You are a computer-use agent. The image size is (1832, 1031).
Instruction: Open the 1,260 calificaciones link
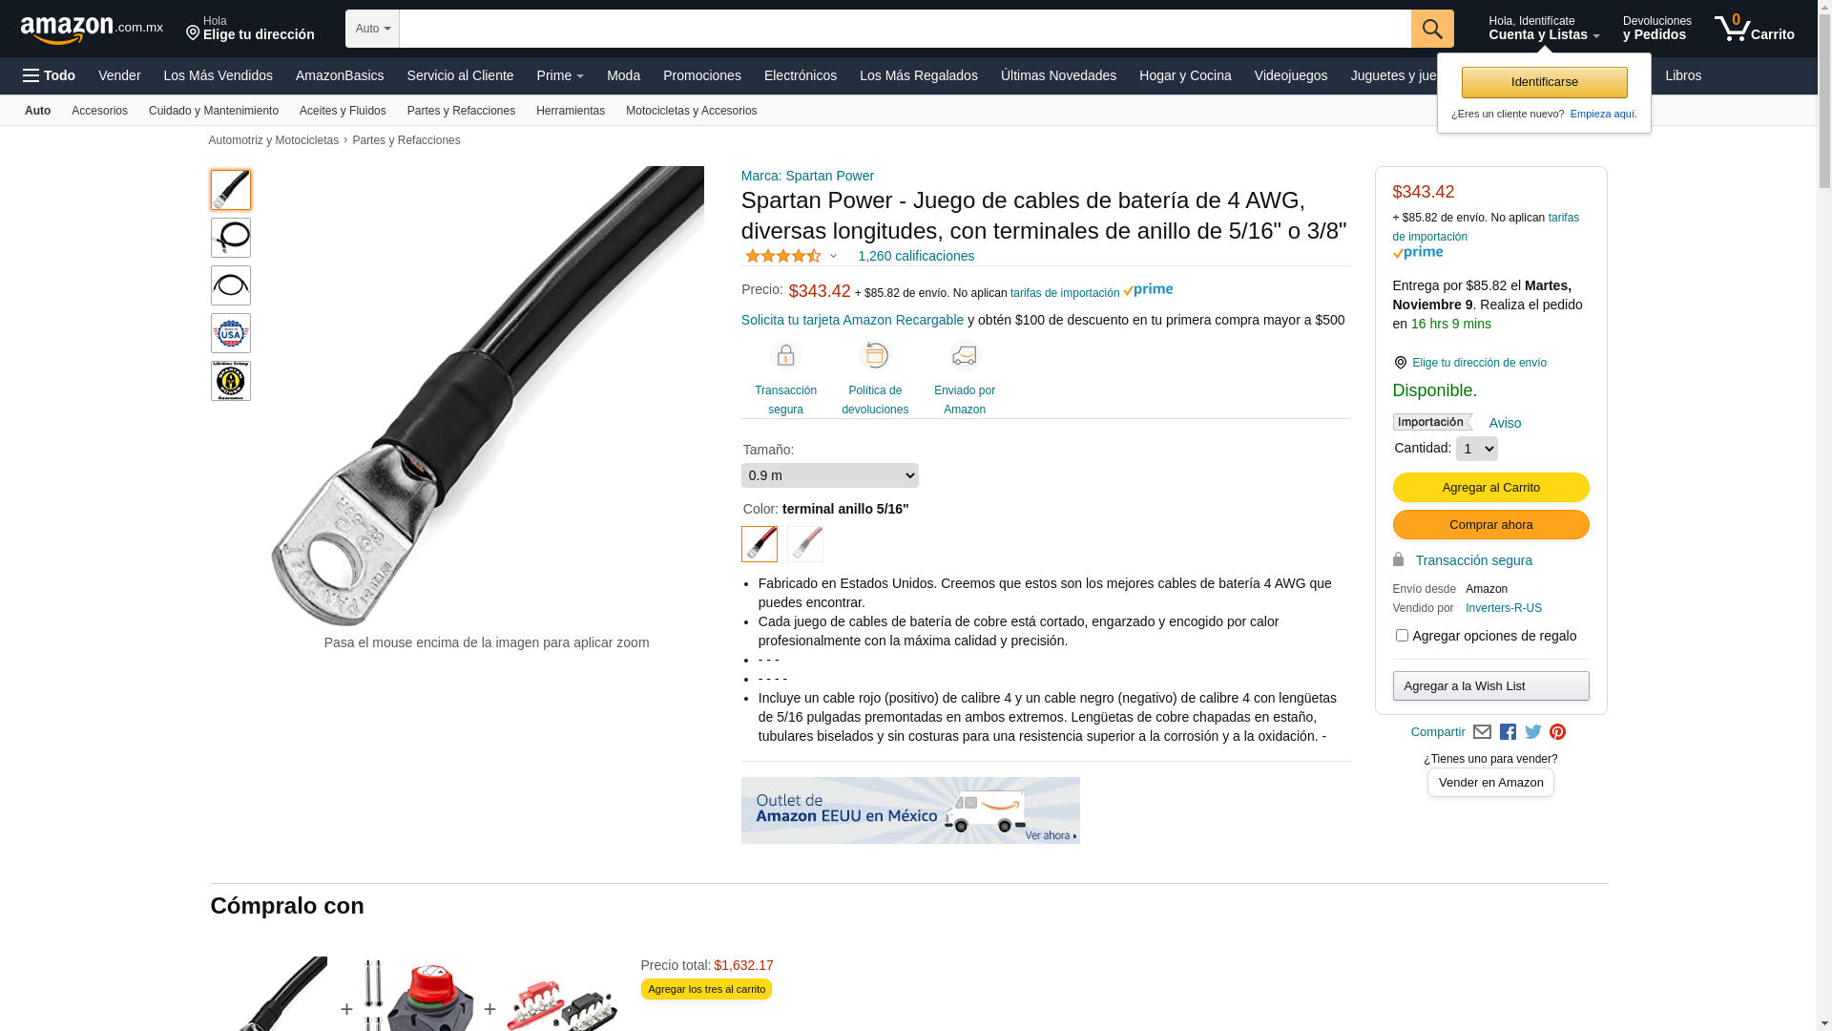[x=916, y=256]
